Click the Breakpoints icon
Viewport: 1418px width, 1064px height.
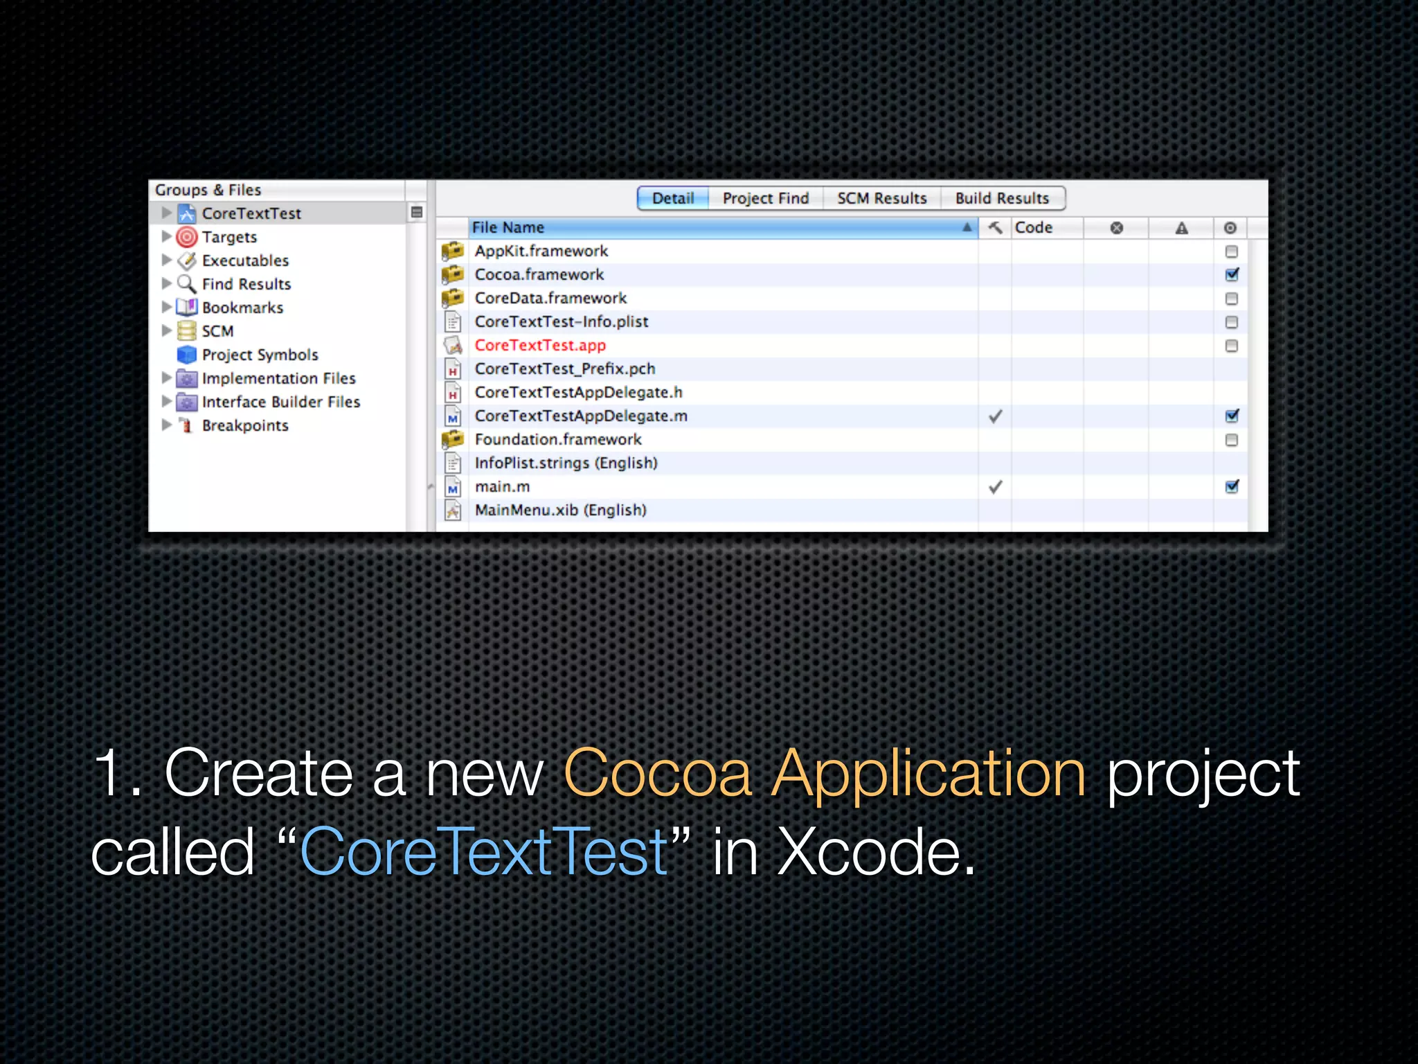tap(186, 425)
